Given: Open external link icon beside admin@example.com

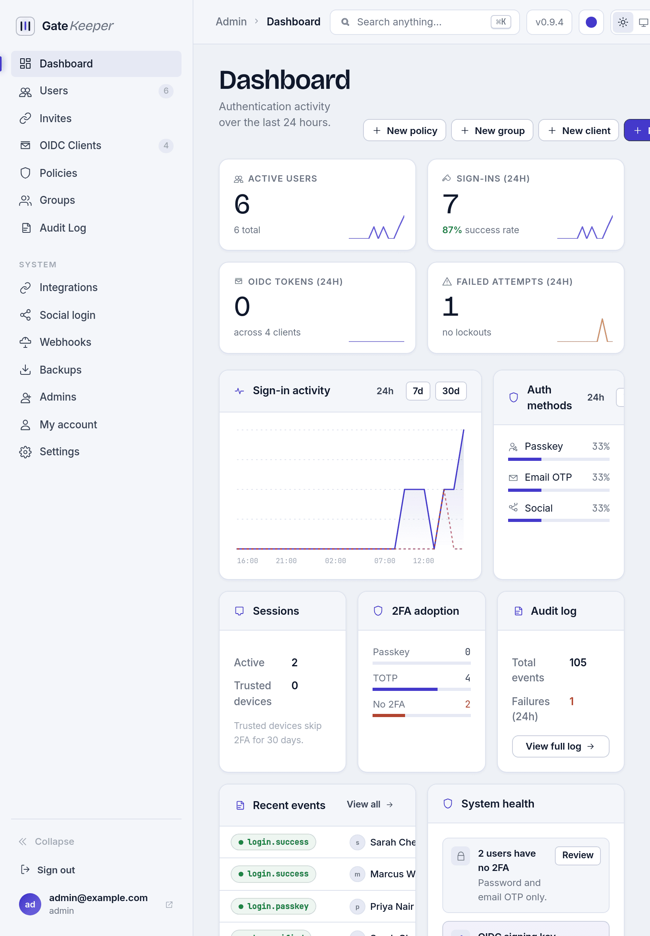Looking at the screenshot, I should 169,905.
